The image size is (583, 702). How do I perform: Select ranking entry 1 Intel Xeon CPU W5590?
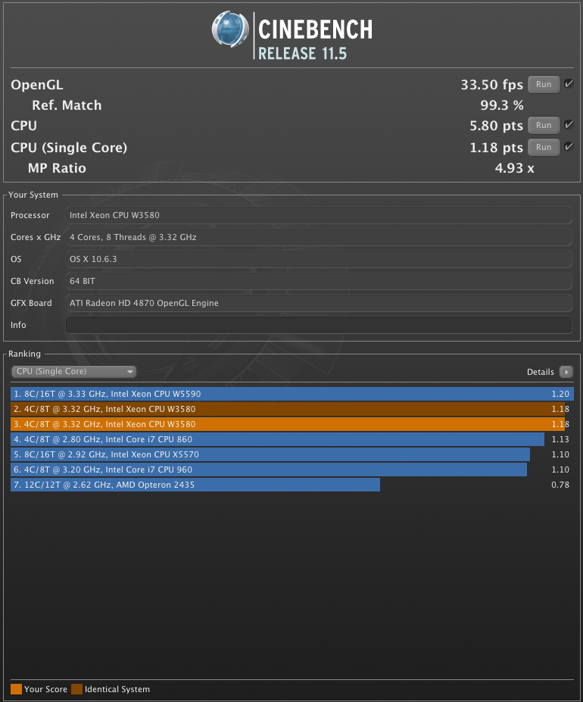292,394
